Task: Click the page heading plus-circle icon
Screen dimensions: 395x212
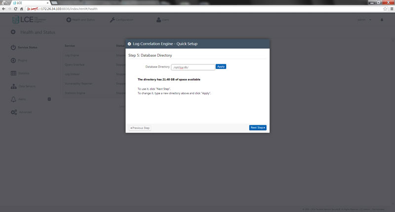Action: [13, 32]
